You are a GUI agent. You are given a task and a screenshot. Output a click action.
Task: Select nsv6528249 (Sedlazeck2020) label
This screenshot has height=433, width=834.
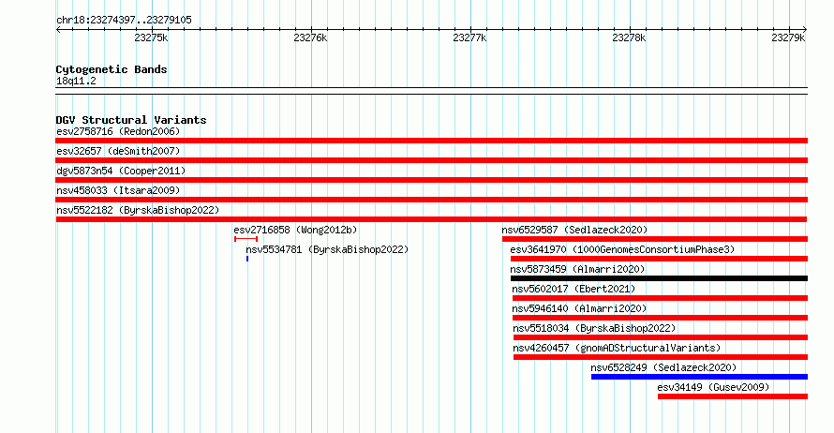663,367
